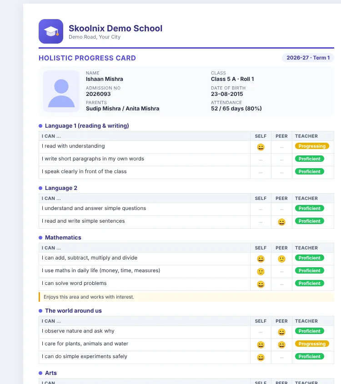Image resolution: width=341 pixels, height=384 pixels.
Task: Click 'Class 5 A · Roll 1'
Action: click(232, 79)
